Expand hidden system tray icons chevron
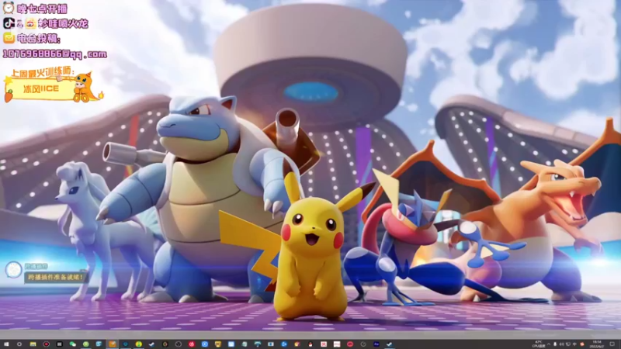The image size is (621, 349). [549, 344]
